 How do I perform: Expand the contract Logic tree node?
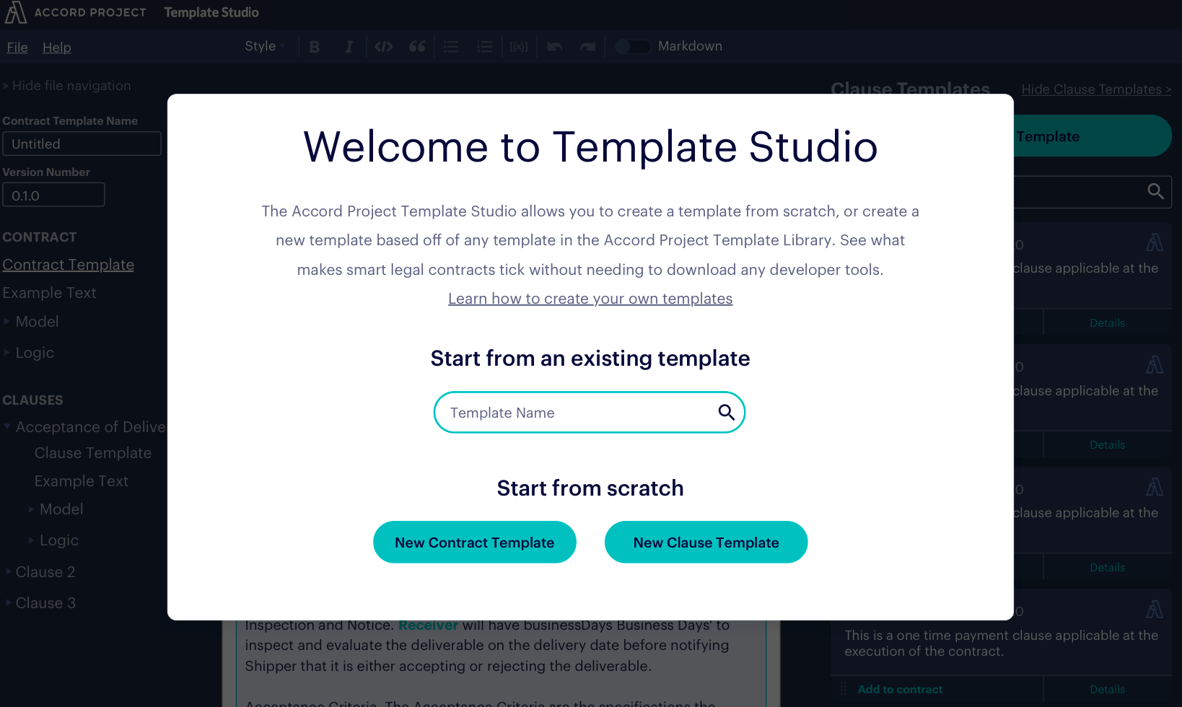pos(7,352)
